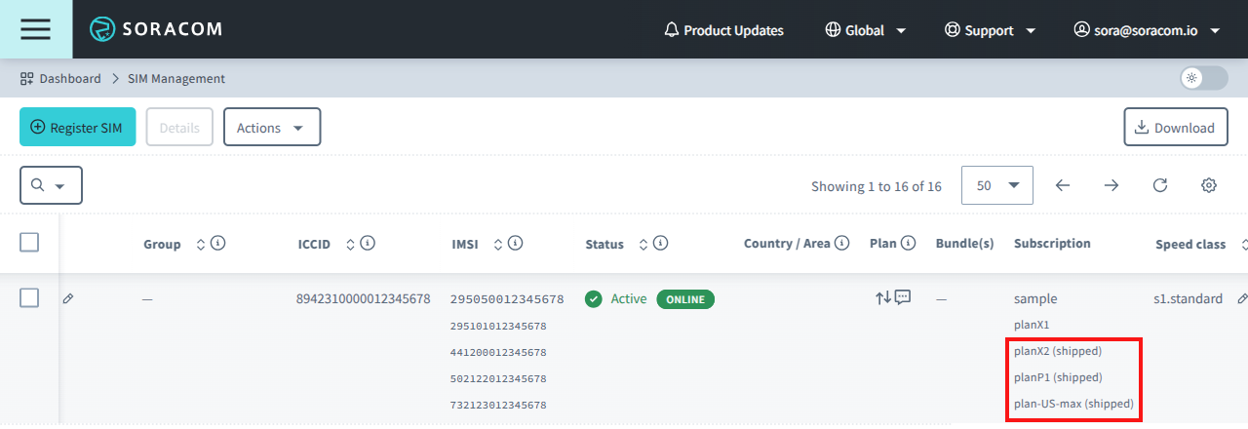
Task: Click the s1.standard speed class value
Action: tap(1188, 299)
